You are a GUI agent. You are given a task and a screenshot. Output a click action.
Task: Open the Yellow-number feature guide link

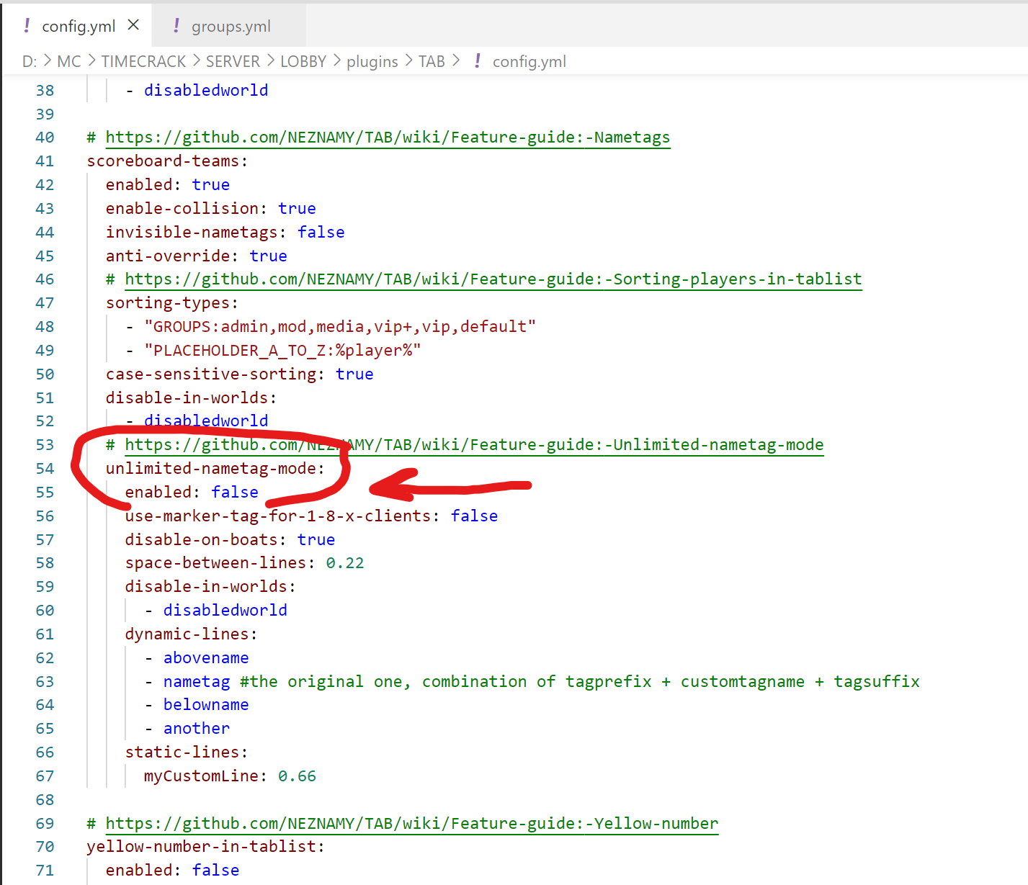pos(411,823)
